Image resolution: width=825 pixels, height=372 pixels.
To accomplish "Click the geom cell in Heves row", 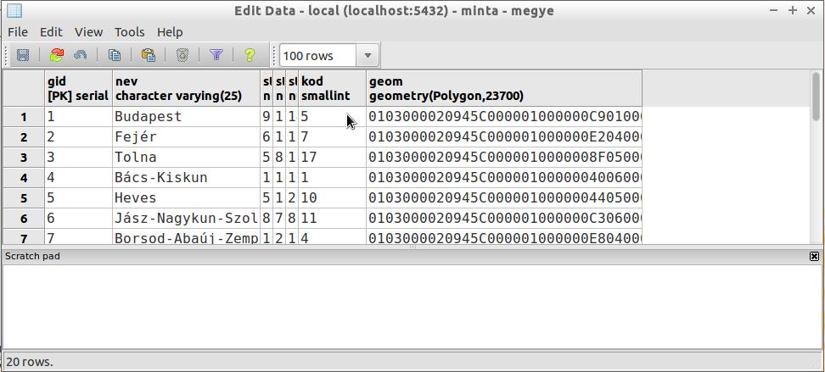I will tap(503, 198).
